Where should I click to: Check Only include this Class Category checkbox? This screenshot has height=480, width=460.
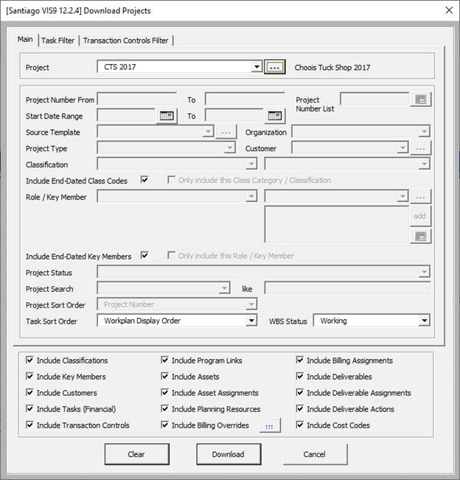click(x=171, y=180)
